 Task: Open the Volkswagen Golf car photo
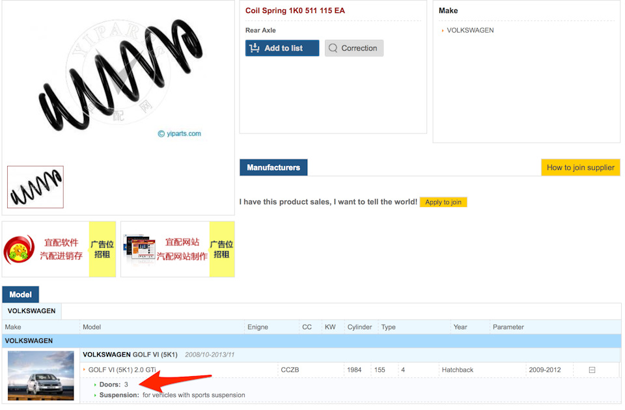point(40,376)
